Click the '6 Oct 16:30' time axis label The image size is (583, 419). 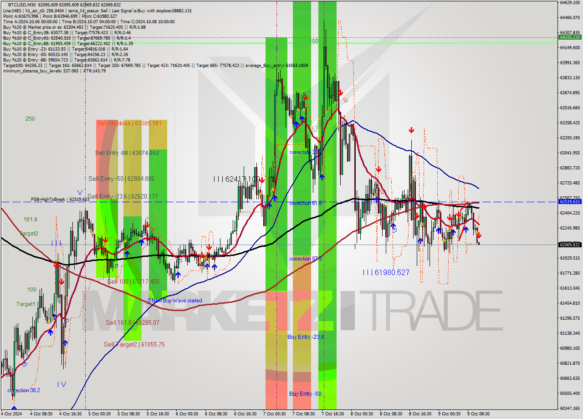pyautogui.click(x=245, y=414)
